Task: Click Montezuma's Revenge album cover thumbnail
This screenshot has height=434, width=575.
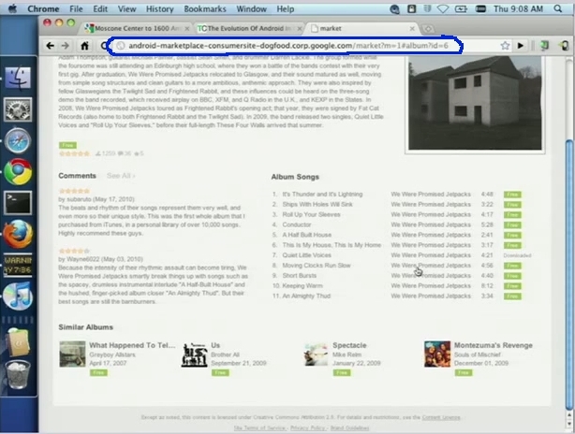Action: point(437,354)
